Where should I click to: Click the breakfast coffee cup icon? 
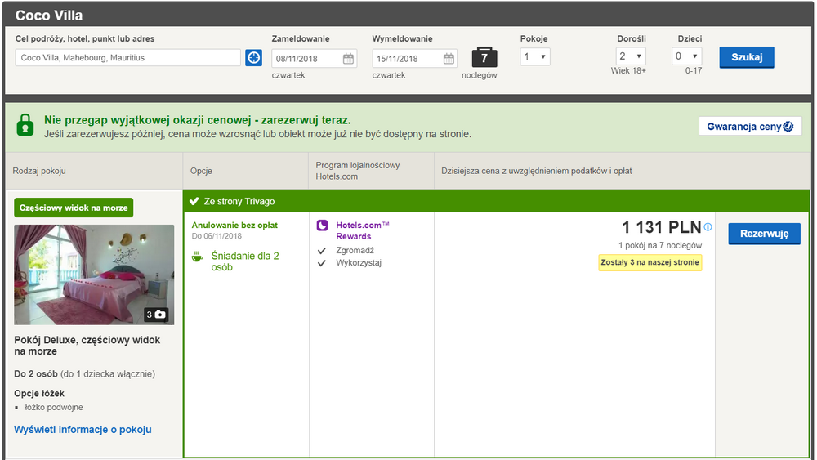click(x=197, y=257)
